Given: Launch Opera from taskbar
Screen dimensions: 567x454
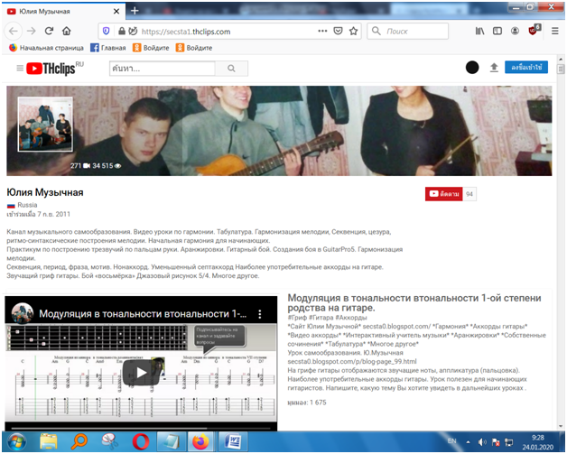Looking at the screenshot, I should pos(141,441).
